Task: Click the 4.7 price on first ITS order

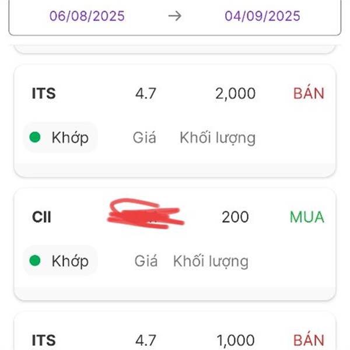Action: coord(145,93)
